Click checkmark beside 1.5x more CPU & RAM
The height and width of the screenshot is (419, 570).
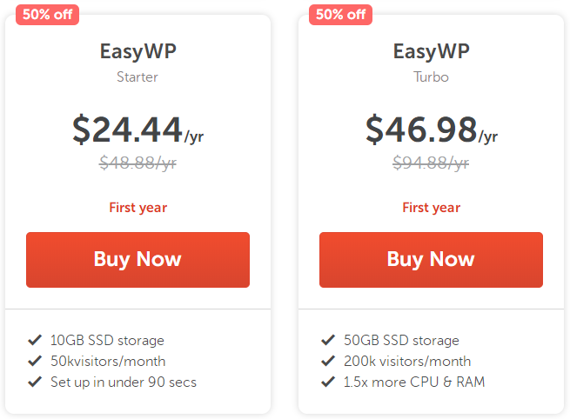[328, 382]
